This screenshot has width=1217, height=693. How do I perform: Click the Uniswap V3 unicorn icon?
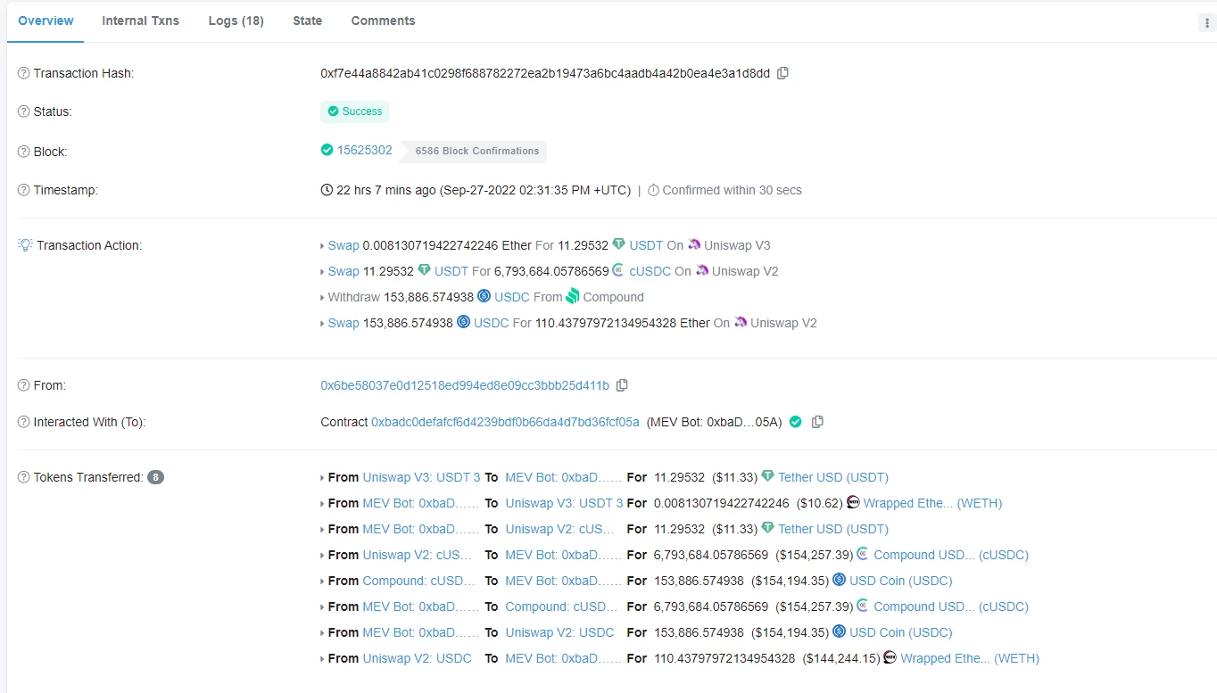(x=693, y=245)
